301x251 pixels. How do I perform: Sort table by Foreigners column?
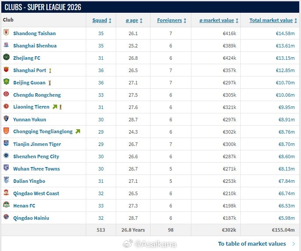pos(172,20)
